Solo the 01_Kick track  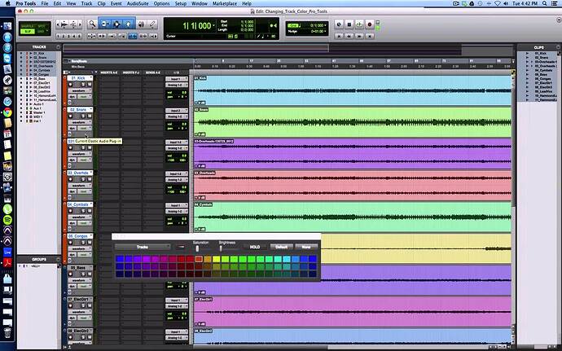click(83, 85)
